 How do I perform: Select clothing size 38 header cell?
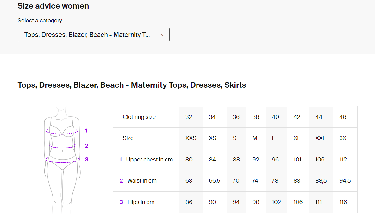[x=256, y=117]
